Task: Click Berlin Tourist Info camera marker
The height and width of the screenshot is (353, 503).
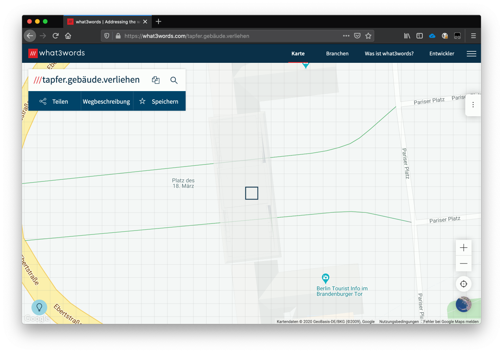Action: [326, 278]
